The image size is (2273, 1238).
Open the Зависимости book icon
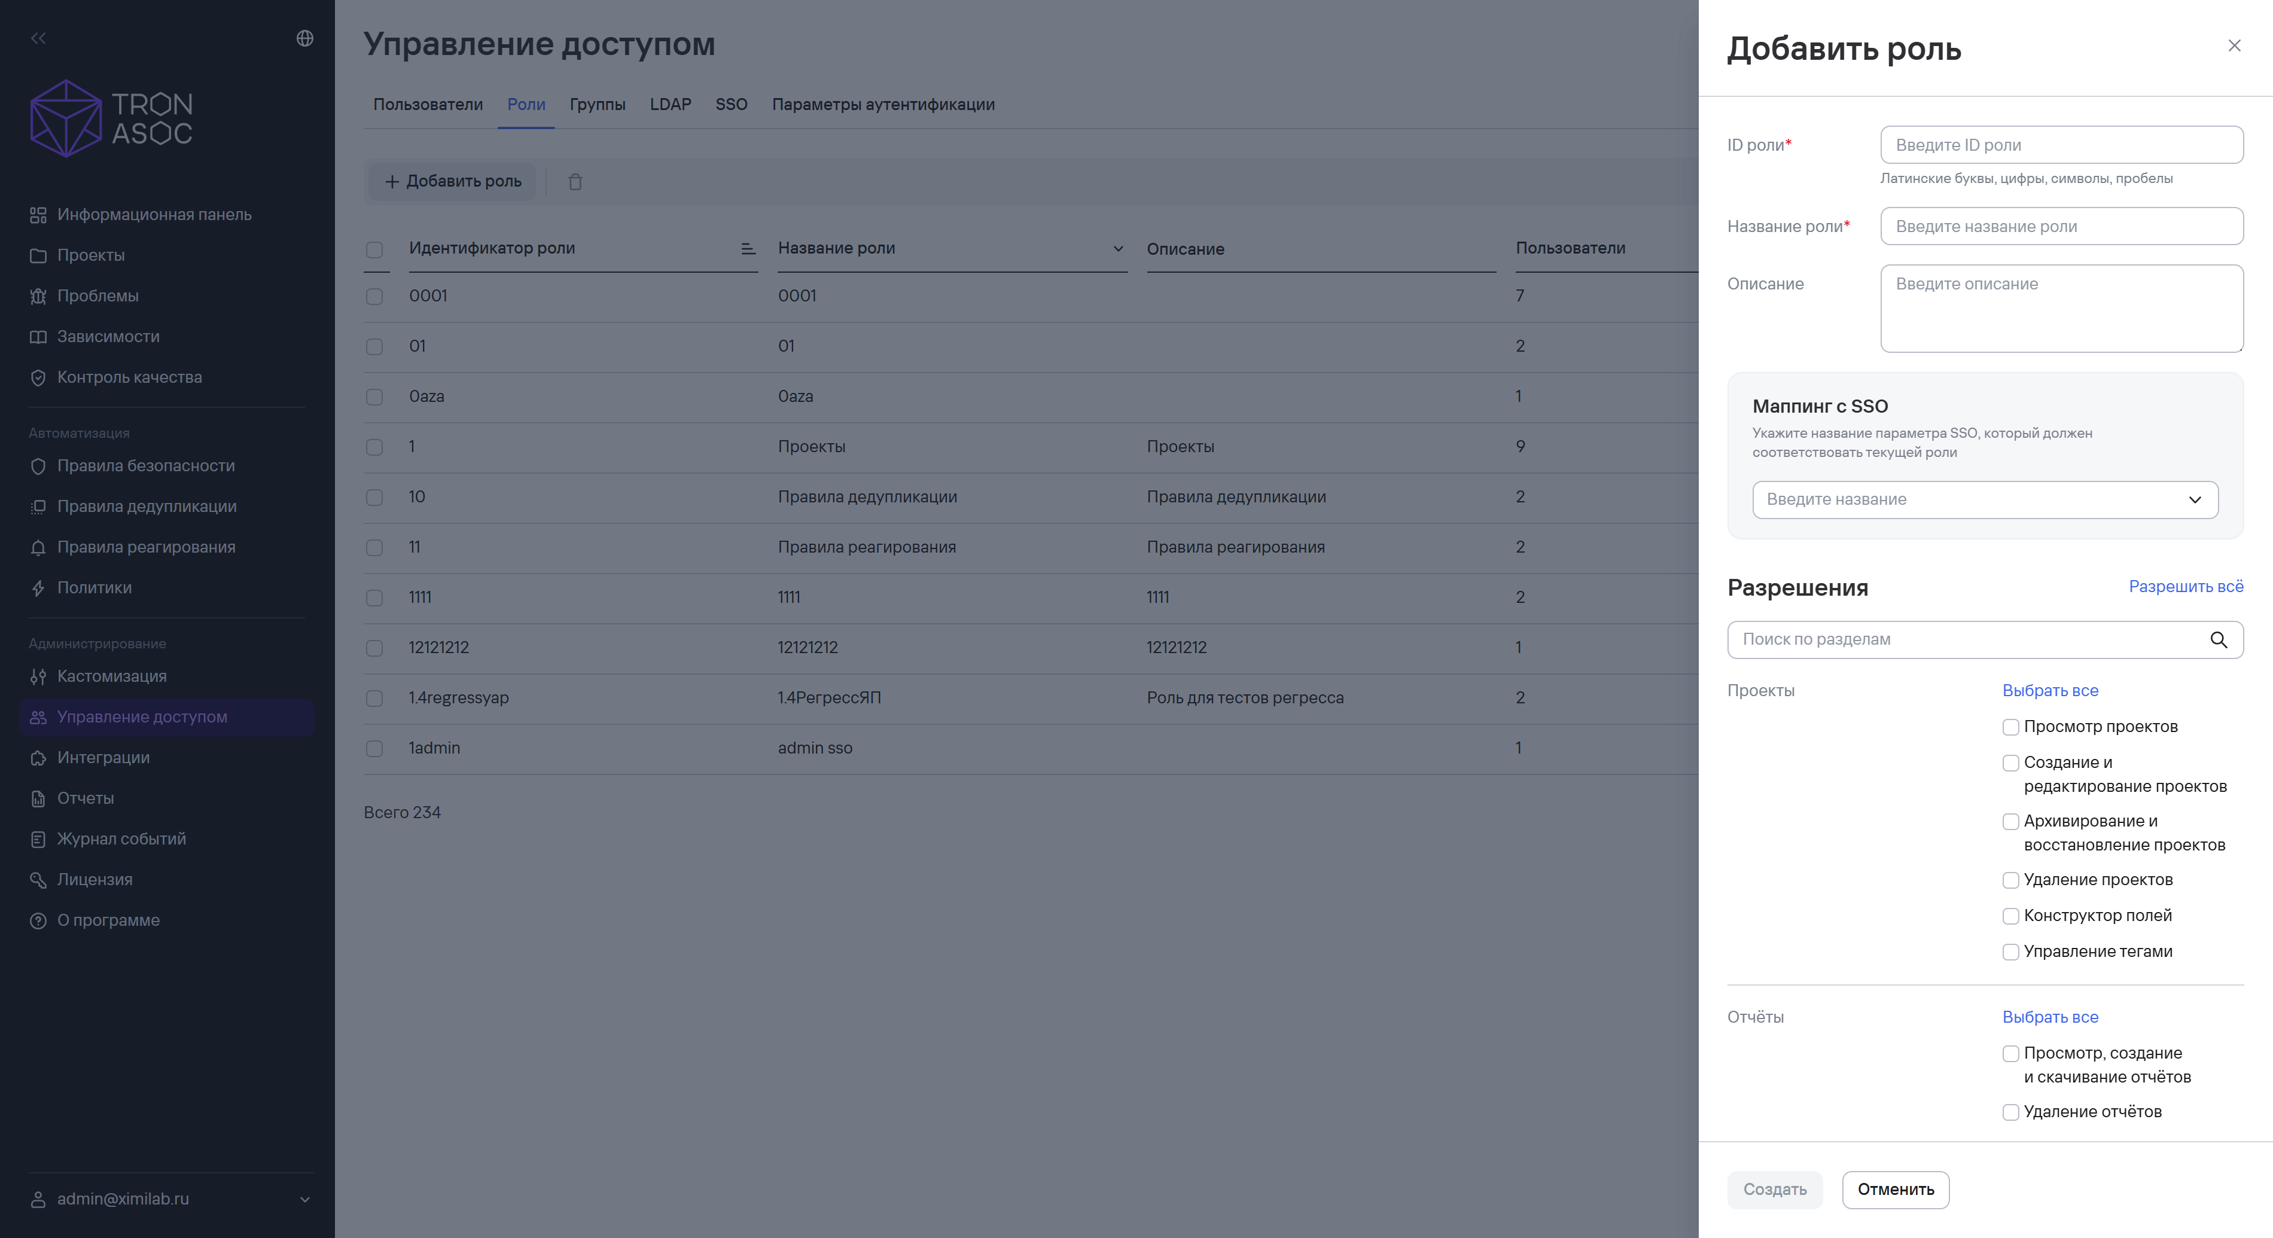point(38,336)
